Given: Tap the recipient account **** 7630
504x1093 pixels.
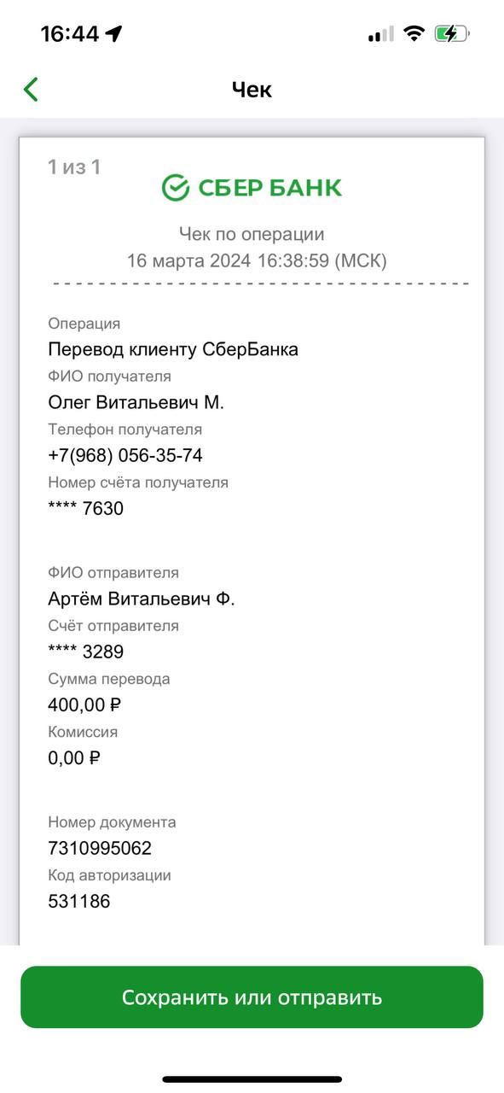Looking at the screenshot, I should (85, 509).
